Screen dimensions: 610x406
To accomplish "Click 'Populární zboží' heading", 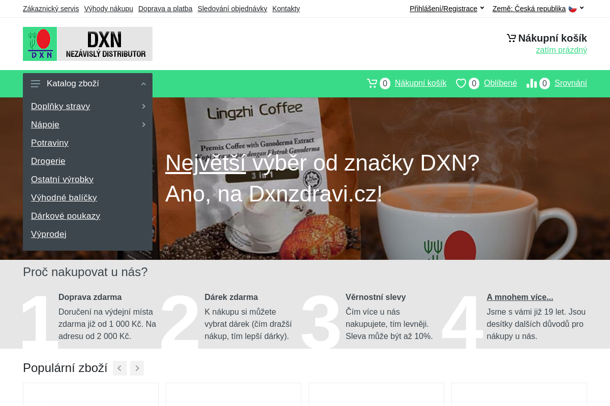I will pos(65,368).
